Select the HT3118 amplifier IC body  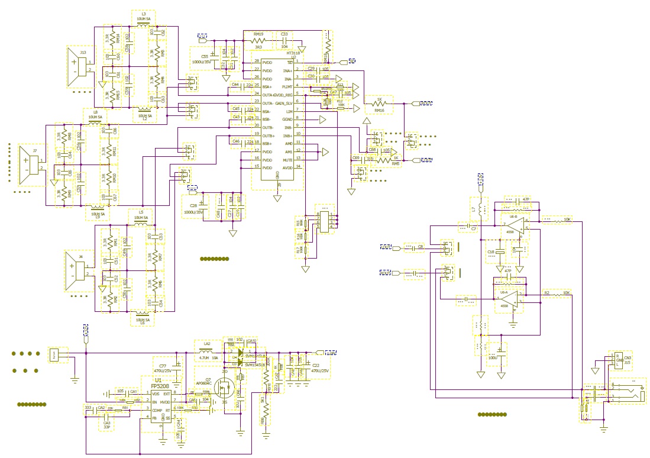[x=278, y=120]
